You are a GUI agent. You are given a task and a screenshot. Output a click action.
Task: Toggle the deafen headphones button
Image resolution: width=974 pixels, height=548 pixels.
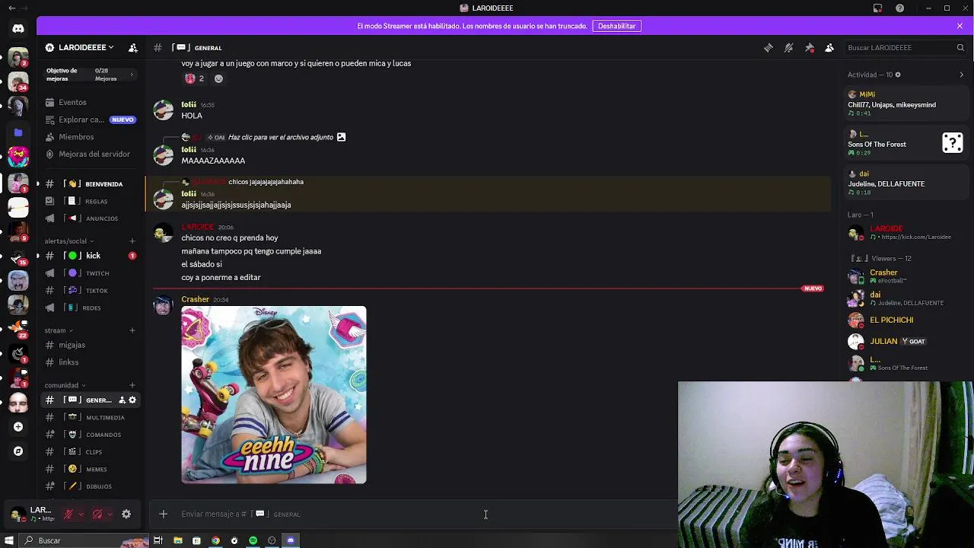97,515
